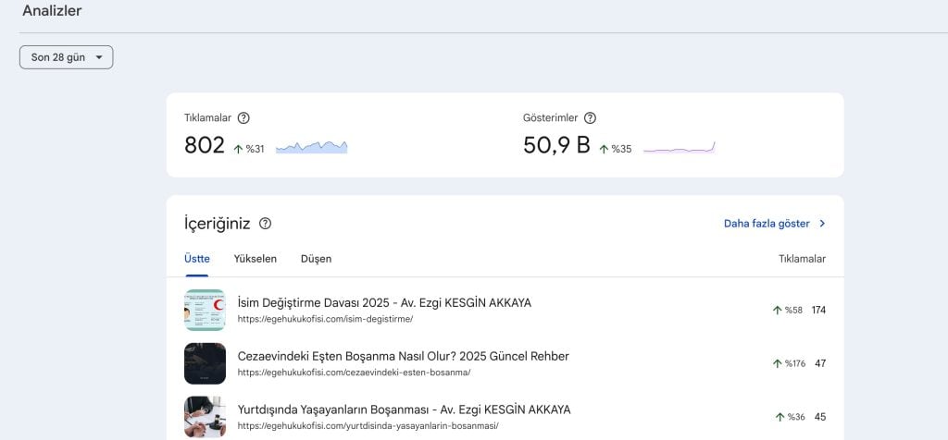Viewport: 948px width, 440px height.
Task: Click the Tıklamalar column header
Action: click(802, 259)
